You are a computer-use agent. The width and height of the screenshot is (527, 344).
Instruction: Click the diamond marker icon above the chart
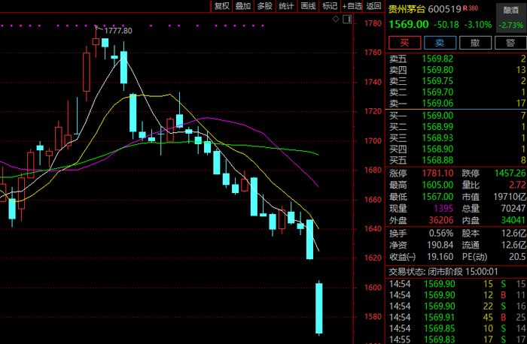coord(336,19)
